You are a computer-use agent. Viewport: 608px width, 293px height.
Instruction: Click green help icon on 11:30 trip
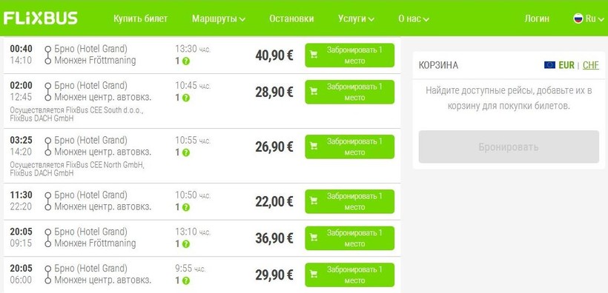point(186,207)
